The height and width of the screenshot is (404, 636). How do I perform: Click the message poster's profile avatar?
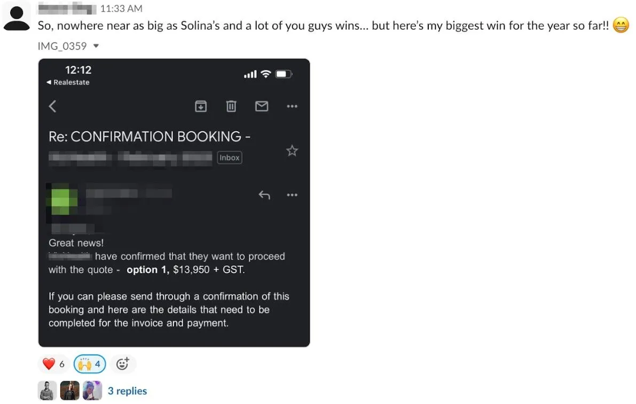pos(17,17)
